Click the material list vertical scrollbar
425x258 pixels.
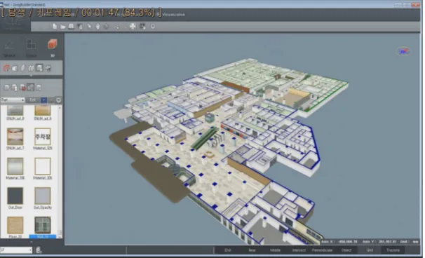click(60, 172)
